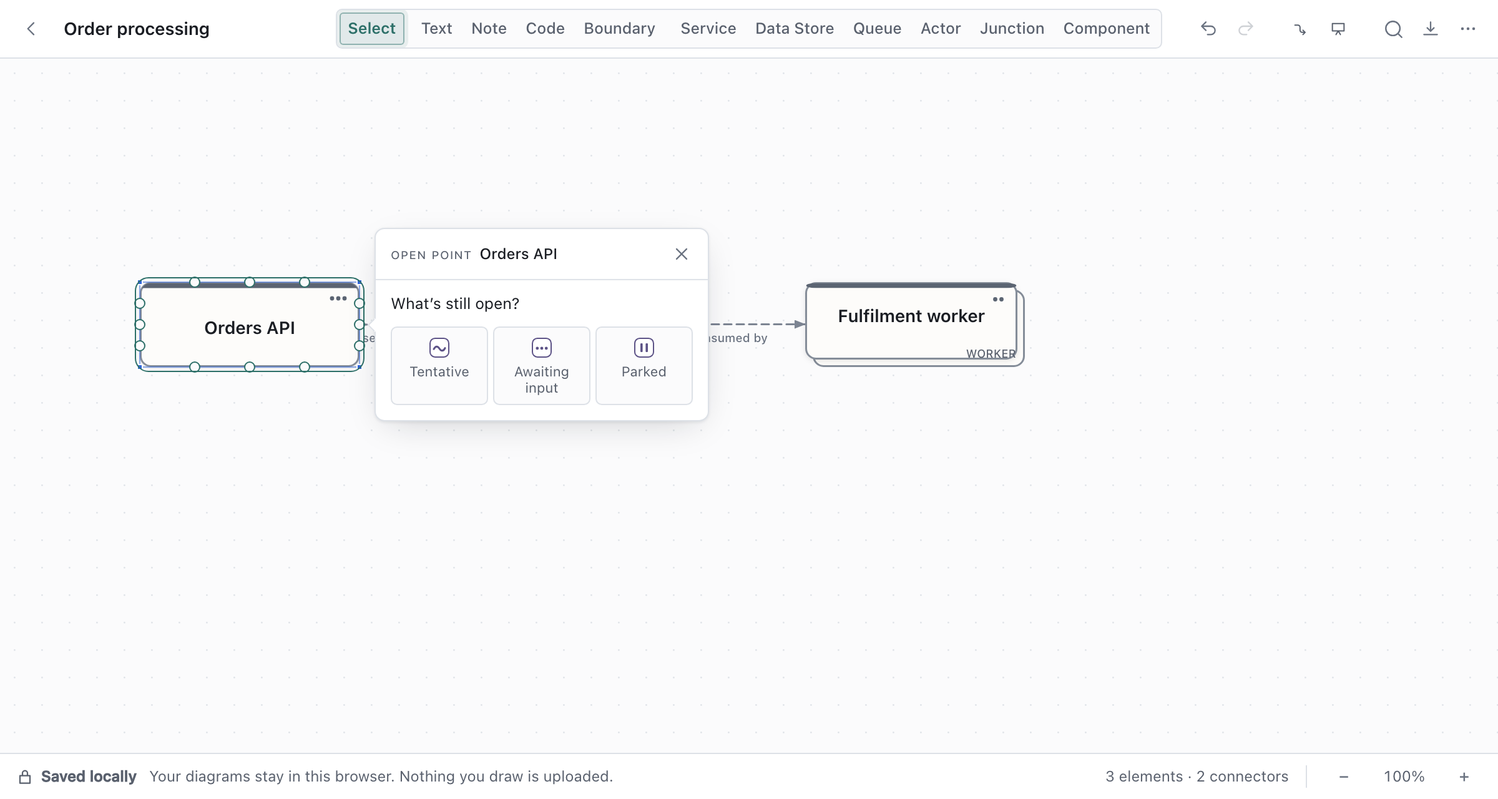
Task: Click the connector arrow tool icon
Action: tap(1300, 29)
